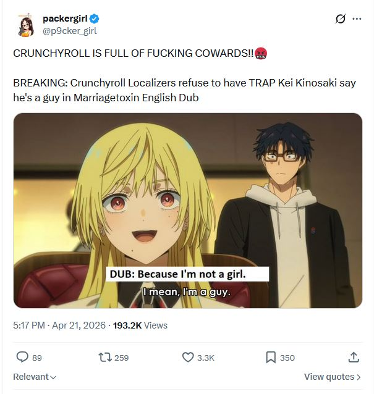Viewport: 374px width, 394px height.
Task: Click the 5:17 PM Apr 21, 2026 timestamp
Action: (x=59, y=325)
